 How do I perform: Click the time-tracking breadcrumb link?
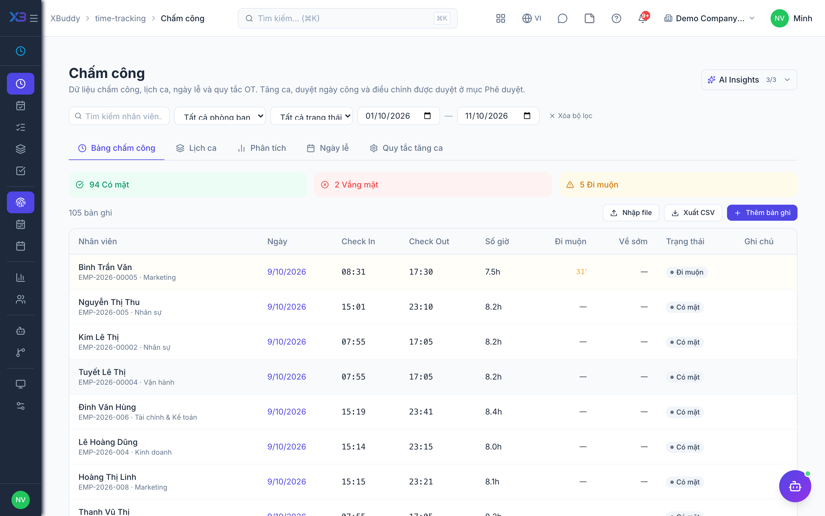pyautogui.click(x=120, y=18)
